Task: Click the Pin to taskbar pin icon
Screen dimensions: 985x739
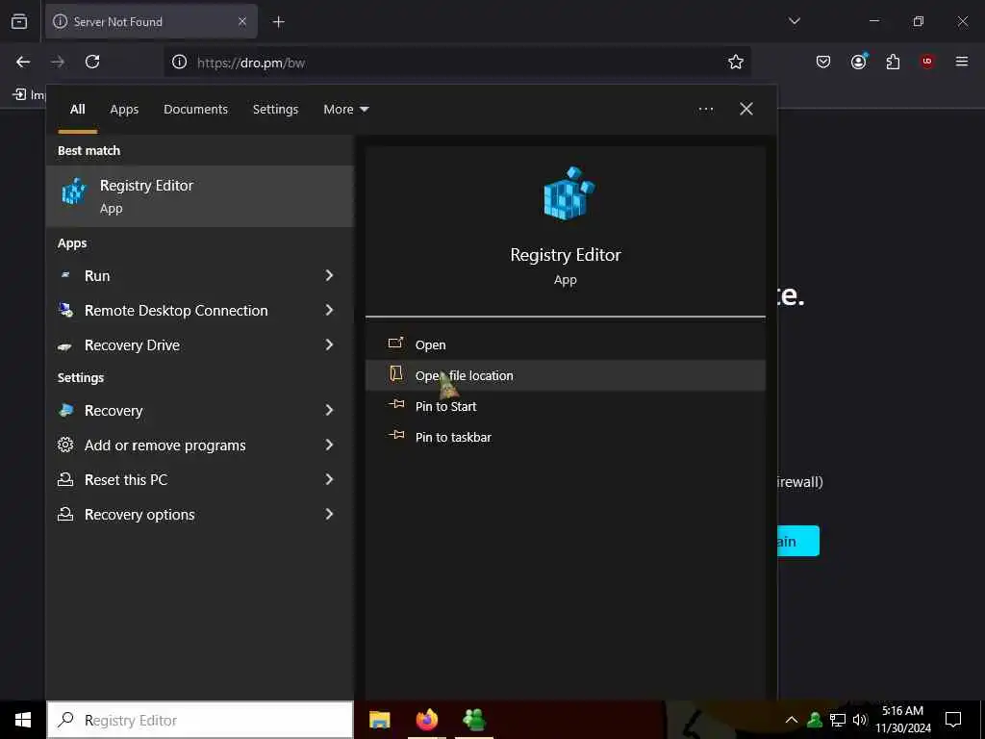Action: tap(396, 435)
